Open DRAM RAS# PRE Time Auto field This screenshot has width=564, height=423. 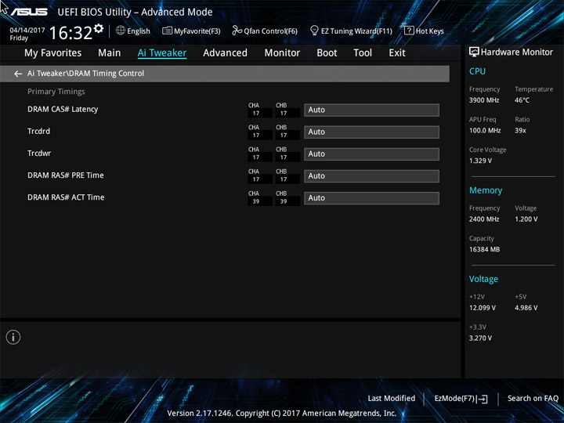coord(371,176)
